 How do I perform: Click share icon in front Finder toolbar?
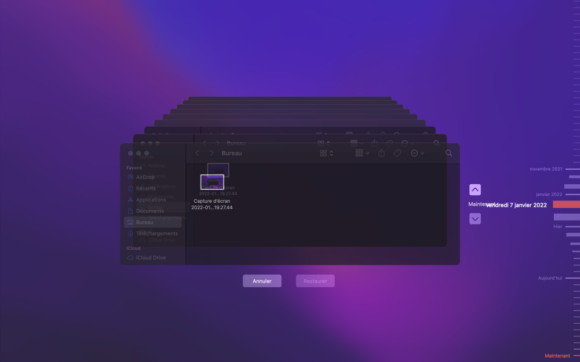(x=382, y=153)
